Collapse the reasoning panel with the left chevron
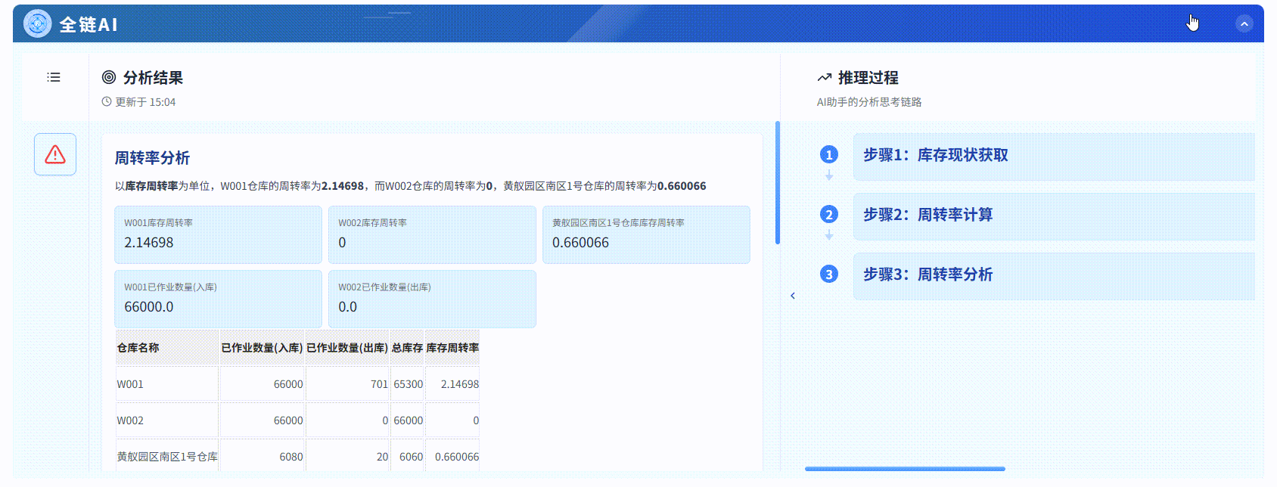1277x487 pixels. point(793,296)
